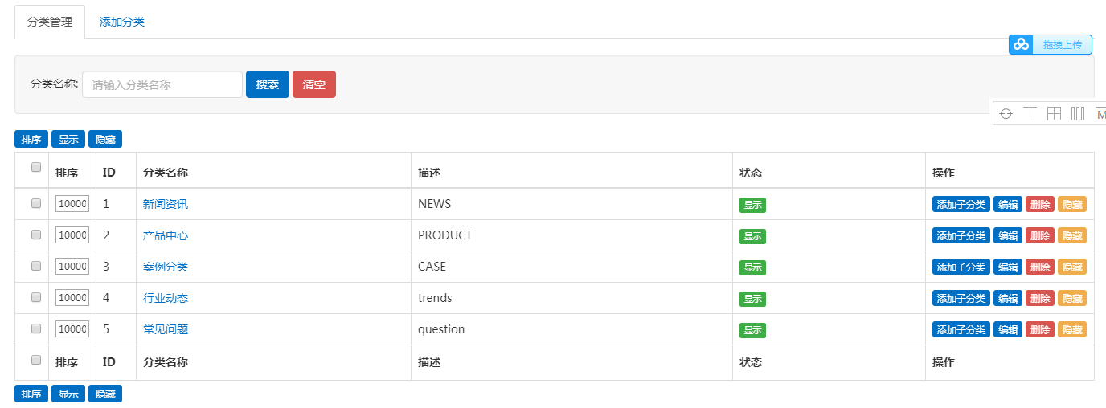Screen dimensions: 1106x408
Task: Select the crosshair target tool icon
Action: pos(1006,114)
